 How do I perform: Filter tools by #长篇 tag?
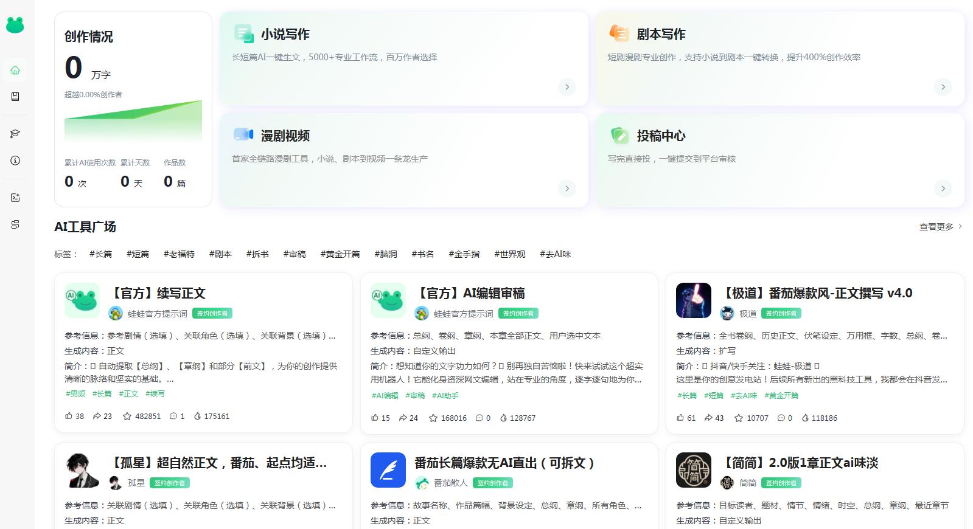[100, 254]
